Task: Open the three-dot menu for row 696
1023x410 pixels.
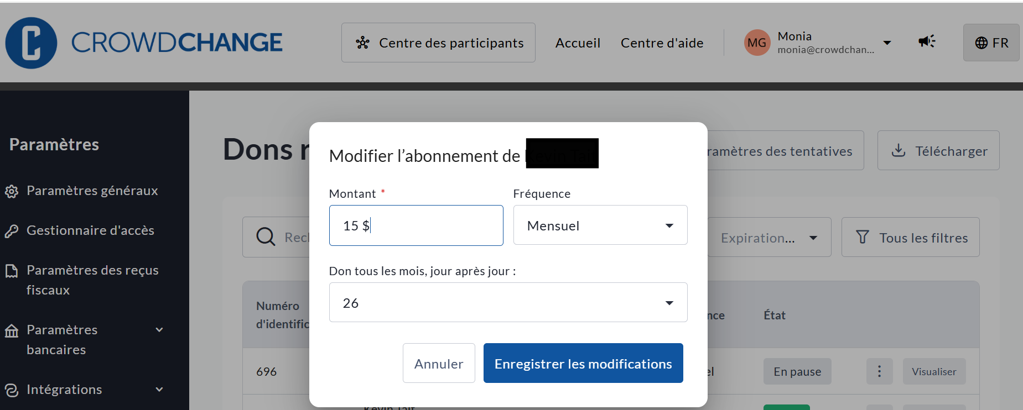Action: (x=879, y=371)
